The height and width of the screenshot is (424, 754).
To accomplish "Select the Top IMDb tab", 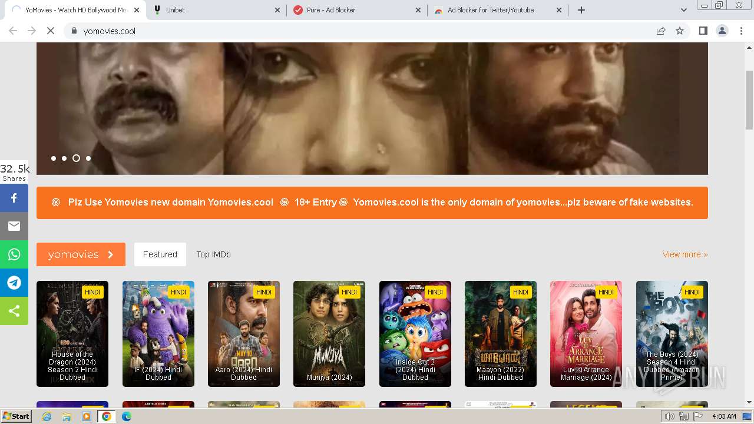I will click(x=213, y=254).
